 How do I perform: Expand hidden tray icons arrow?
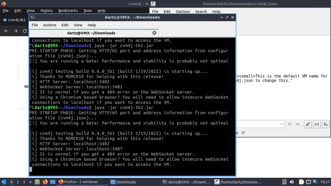pyautogui.click(x=284, y=182)
